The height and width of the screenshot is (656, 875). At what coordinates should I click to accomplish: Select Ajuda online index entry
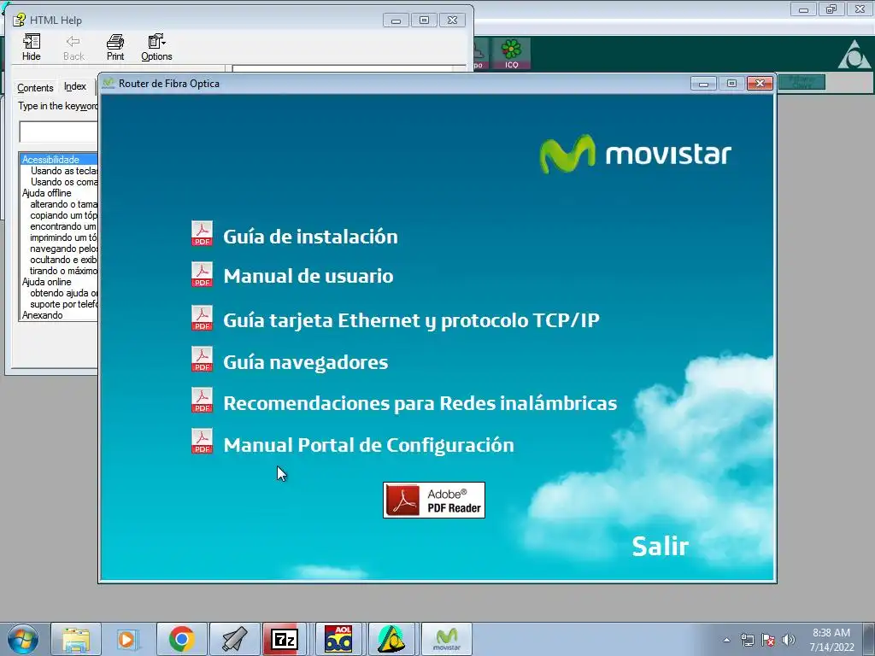tap(46, 282)
